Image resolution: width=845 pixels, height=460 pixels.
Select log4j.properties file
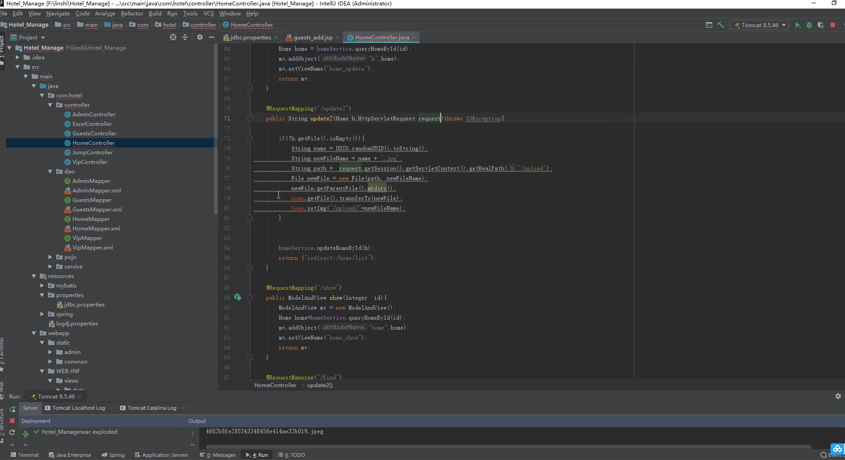click(x=77, y=324)
